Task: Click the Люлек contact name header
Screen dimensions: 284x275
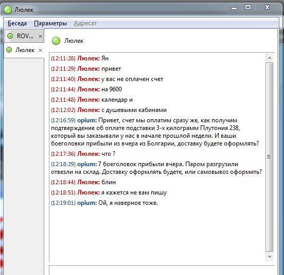Action: [74, 41]
